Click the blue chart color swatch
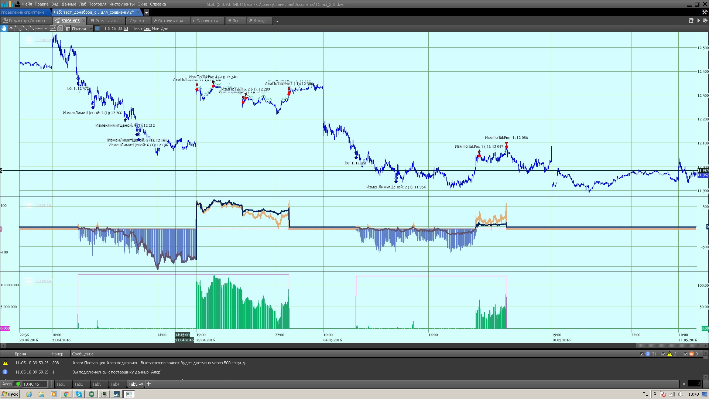This screenshot has height=399, width=709. (x=97, y=28)
